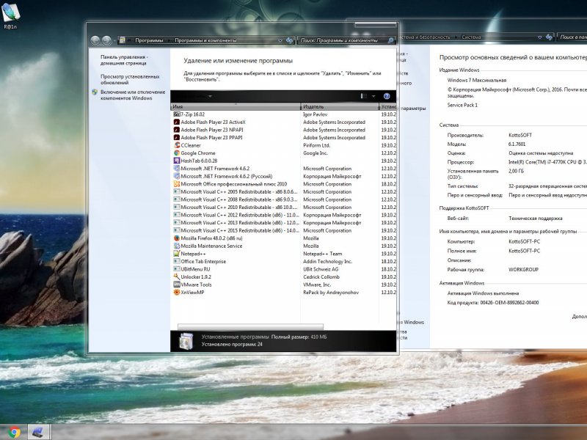The width and height of the screenshot is (587, 440).
Task: Select Microsoft Visual C++ 2013 Redistributable row
Action: point(283,223)
